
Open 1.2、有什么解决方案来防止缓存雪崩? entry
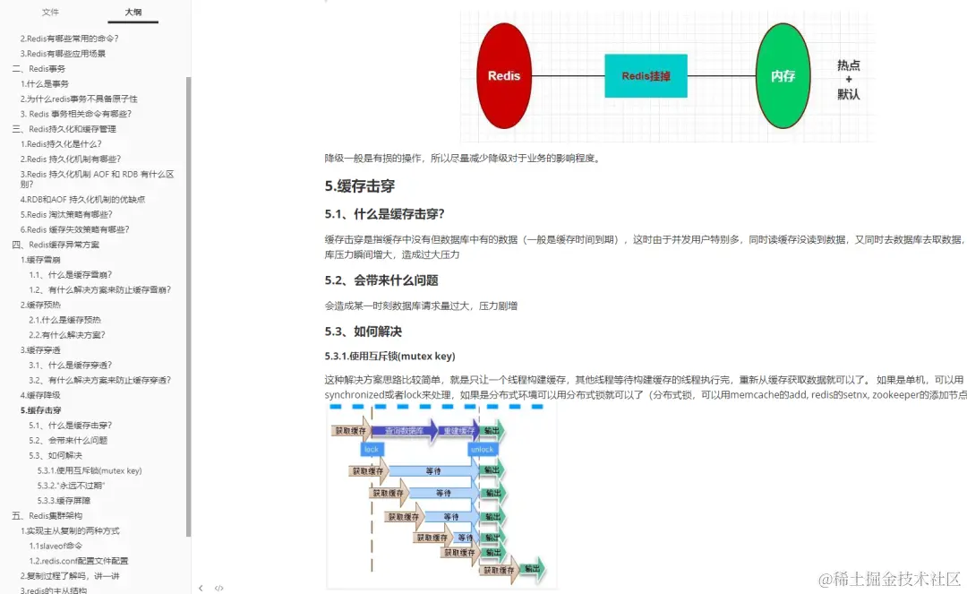(100, 290)
